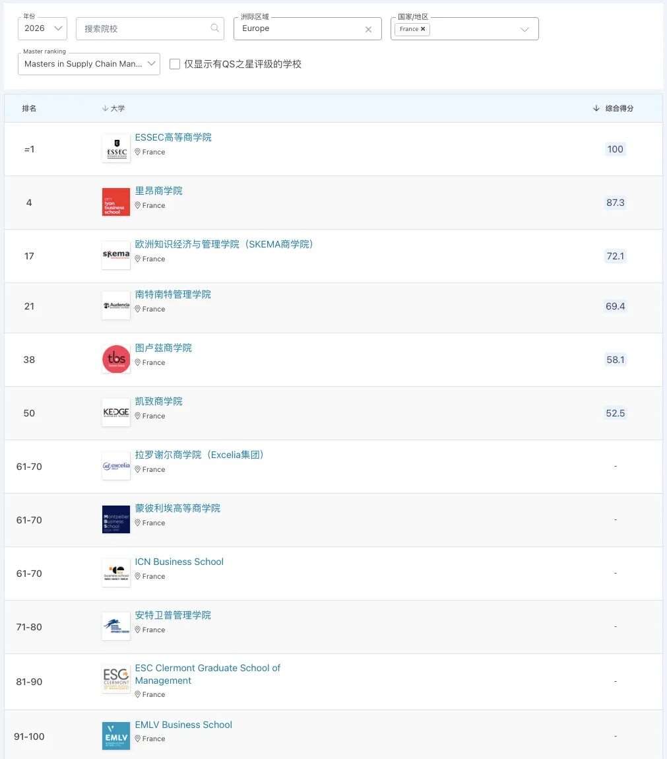Click the location pin icon under ESSEC高等商学院
The height and width of the screenshot is (759, 667).
[x=137, y=152]
